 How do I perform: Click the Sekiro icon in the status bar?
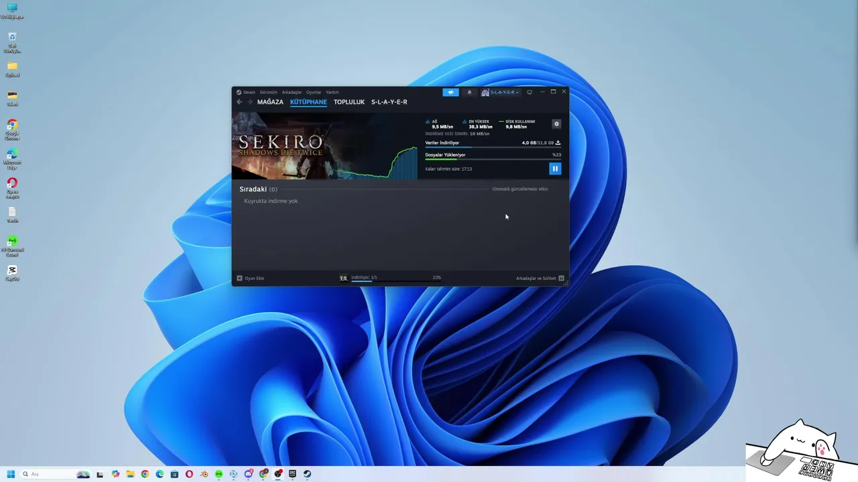(343, 278)
